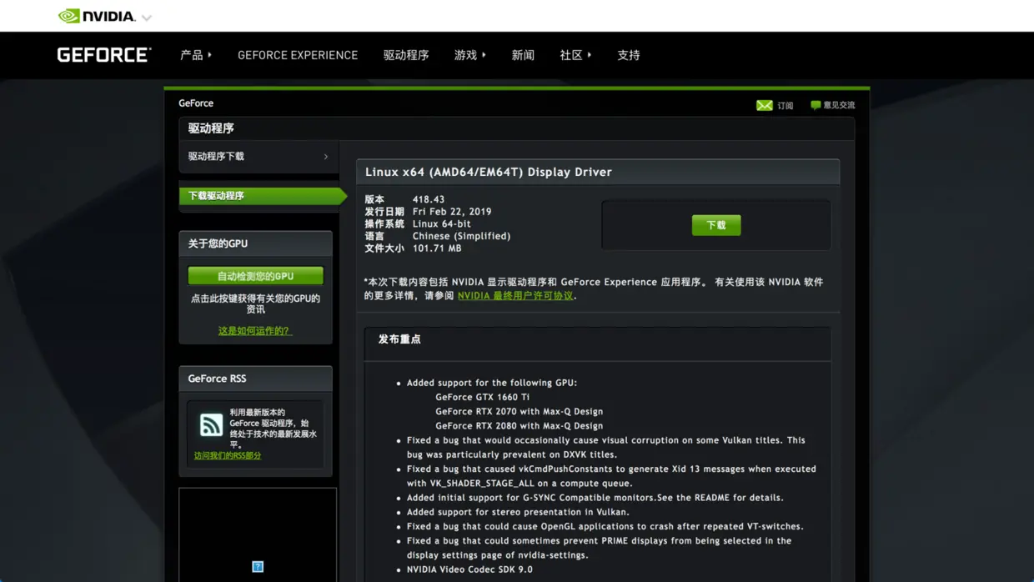Expand the arrow next to 游戏

click(x=484, y=55)
